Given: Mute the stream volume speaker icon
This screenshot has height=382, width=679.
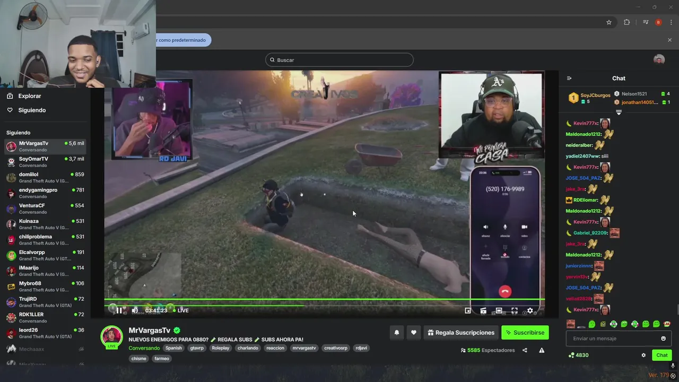Looking at the screenshot, I should (135, 310).
